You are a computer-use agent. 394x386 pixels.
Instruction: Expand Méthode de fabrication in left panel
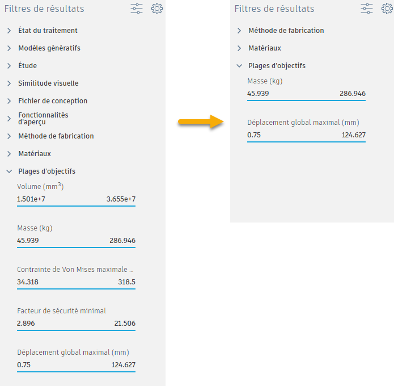(x=56, y=136)
